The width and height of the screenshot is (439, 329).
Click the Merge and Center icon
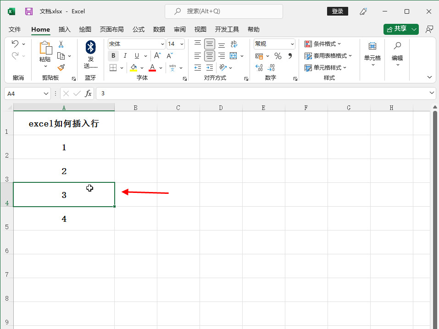point(233,55)
